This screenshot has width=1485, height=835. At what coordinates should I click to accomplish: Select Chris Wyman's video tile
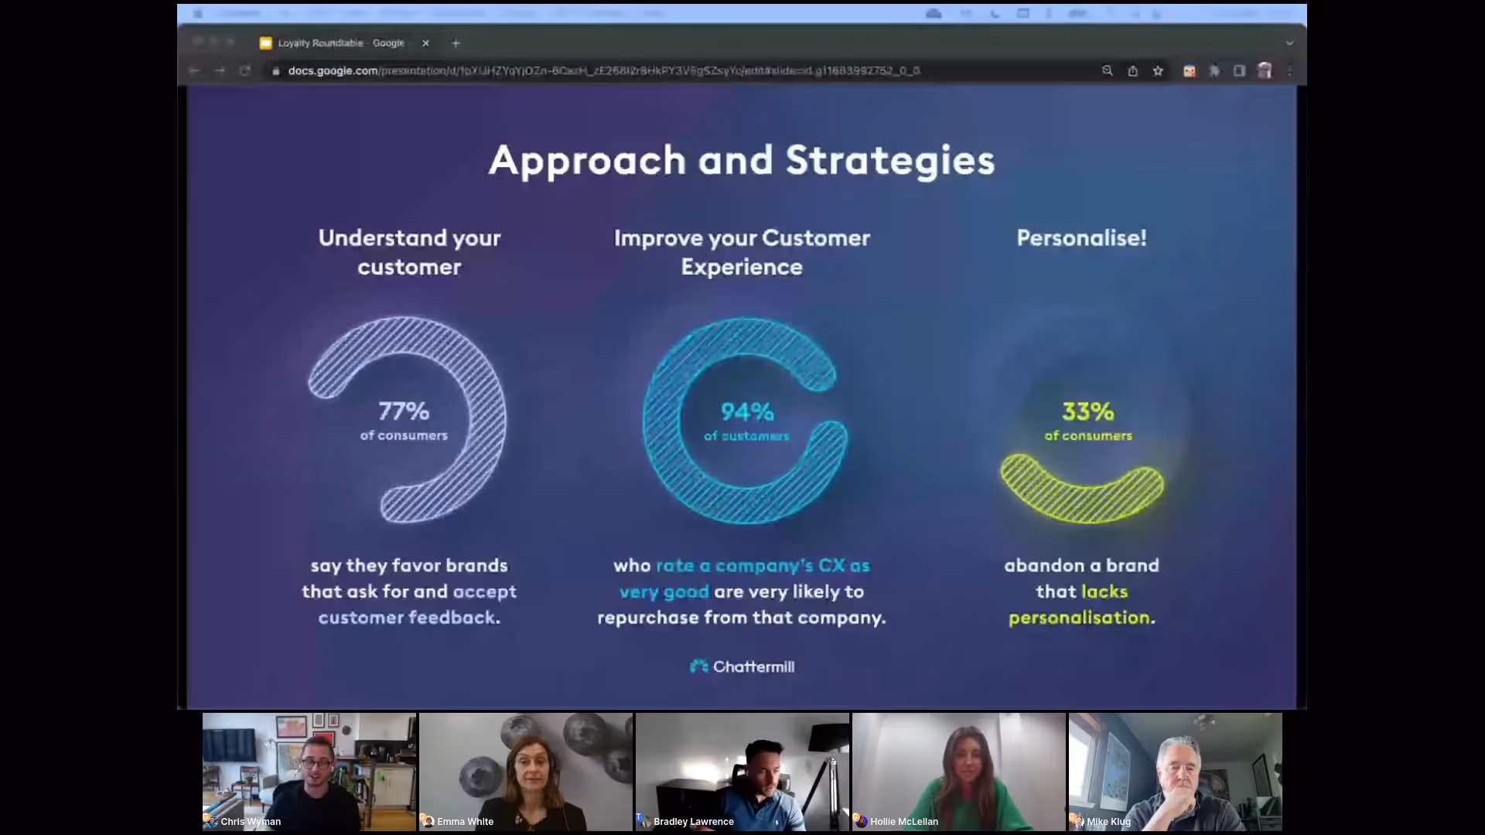coord(309,772)
